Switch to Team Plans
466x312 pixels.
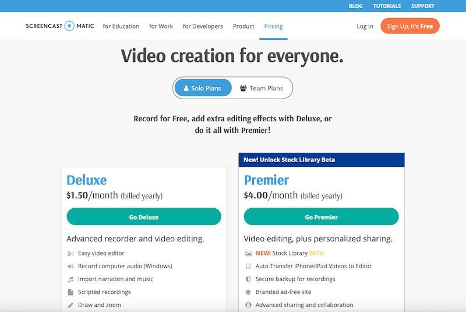click(262, 88)
